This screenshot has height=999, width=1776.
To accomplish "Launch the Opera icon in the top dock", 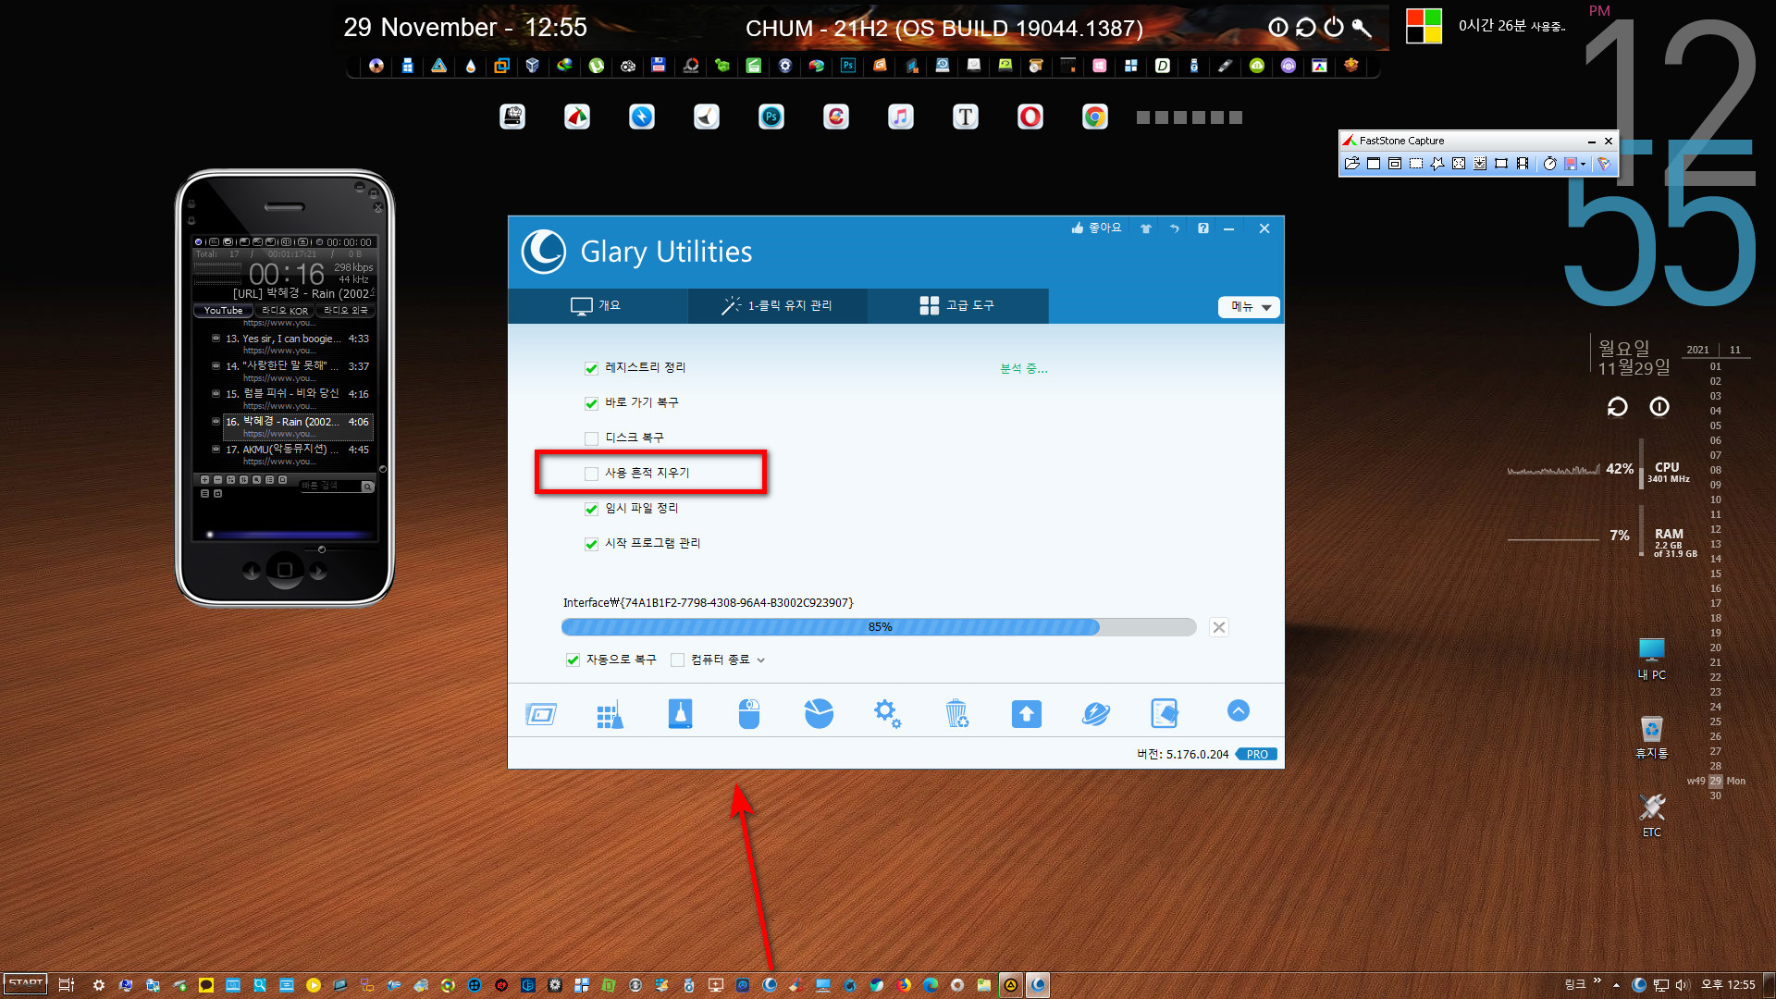I will tap(1030, 117).
